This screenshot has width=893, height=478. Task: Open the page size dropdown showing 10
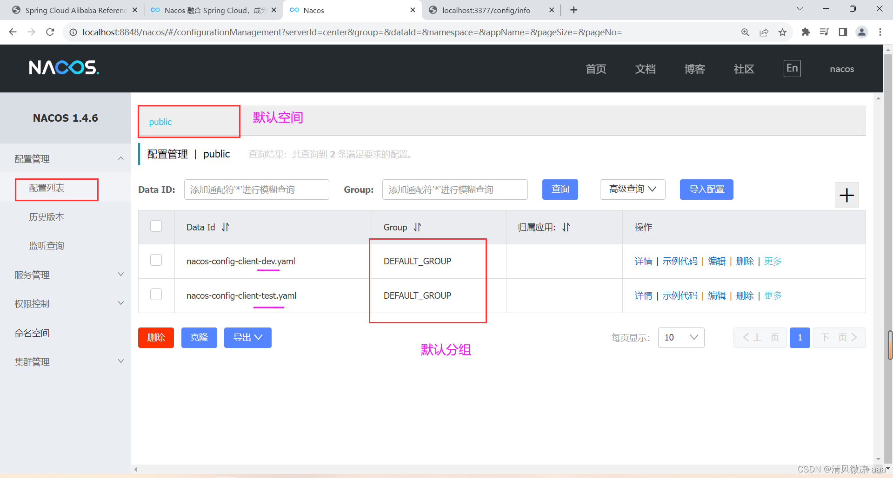[x=681, y=338]
